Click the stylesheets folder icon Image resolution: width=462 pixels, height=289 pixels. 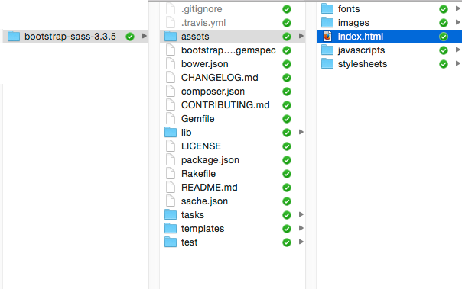tap(327, 64)
